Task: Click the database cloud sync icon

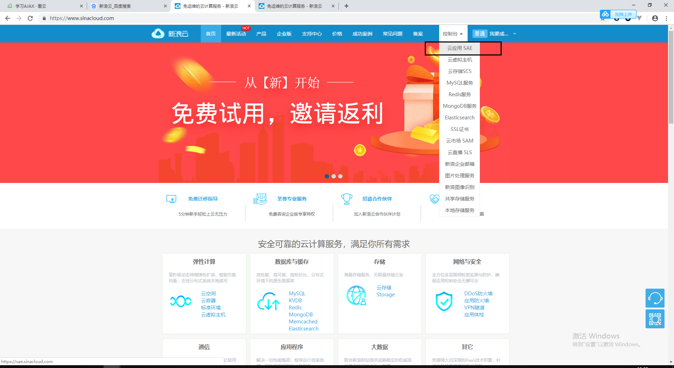Action: (x=269, y=302)
